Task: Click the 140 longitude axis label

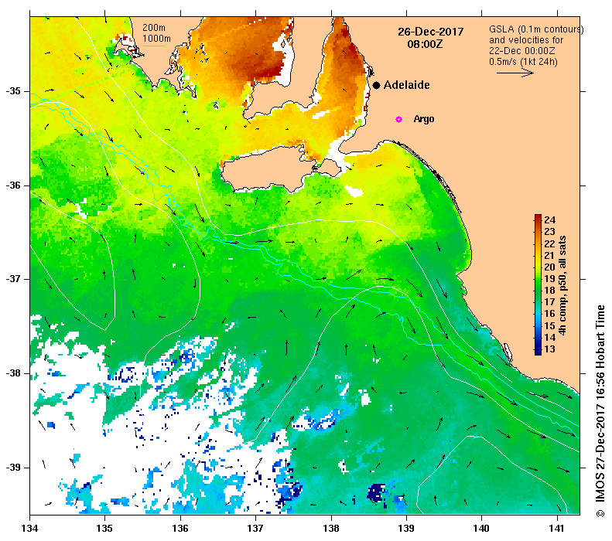Action: click(x=482, y=529)
